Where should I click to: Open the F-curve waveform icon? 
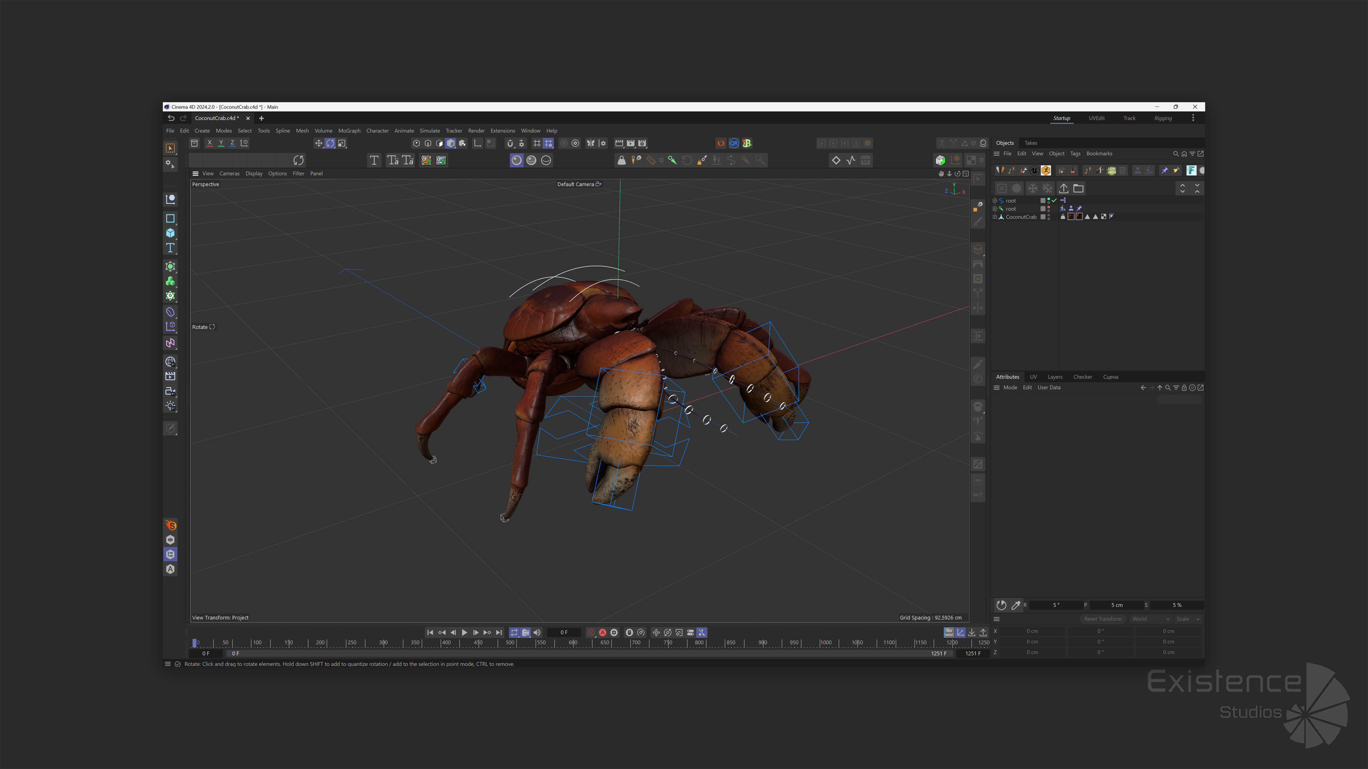[851, 160]
